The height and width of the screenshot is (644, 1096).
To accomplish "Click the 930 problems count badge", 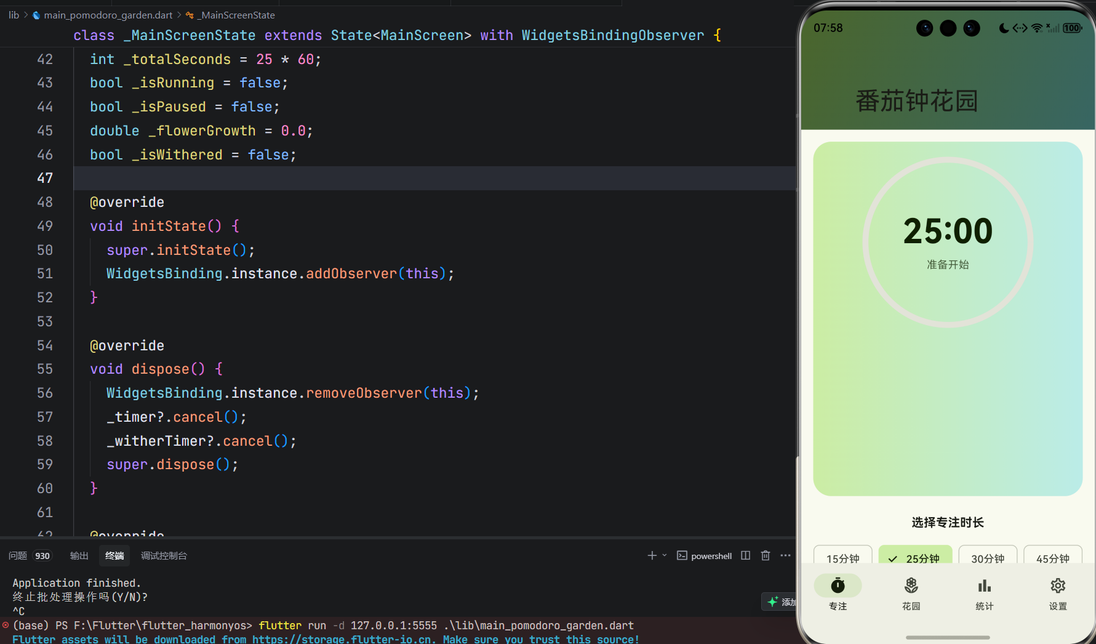I will 42,556.
